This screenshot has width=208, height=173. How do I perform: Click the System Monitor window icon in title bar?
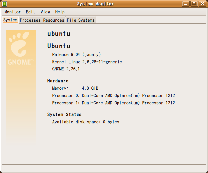tap(4, 4)
